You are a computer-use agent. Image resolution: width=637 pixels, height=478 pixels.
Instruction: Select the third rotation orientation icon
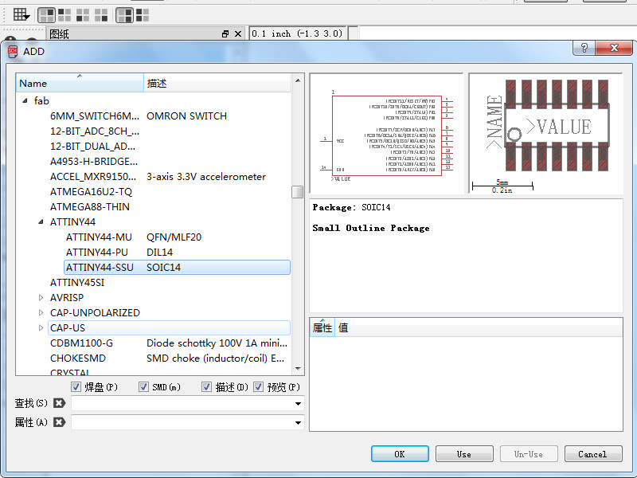[83, 15]
